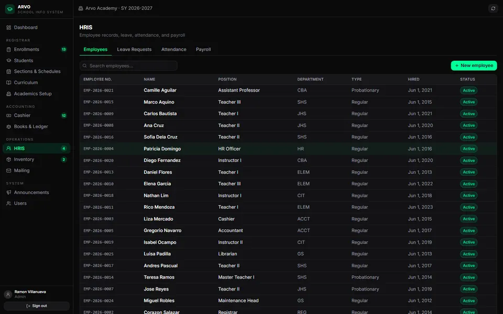Click the New employee button
Image resolution: width=503 pixels, height=314 pixels.
(474, 66)
